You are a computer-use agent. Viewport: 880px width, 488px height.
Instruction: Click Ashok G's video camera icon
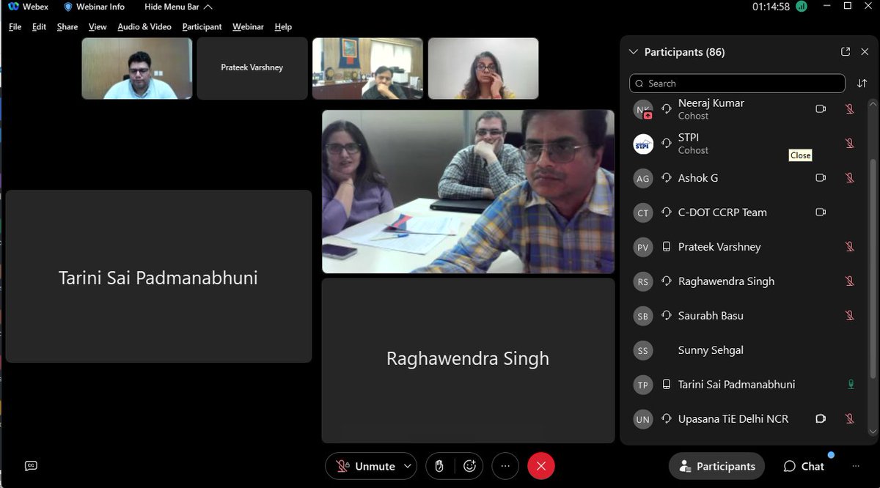coord(821,178)
